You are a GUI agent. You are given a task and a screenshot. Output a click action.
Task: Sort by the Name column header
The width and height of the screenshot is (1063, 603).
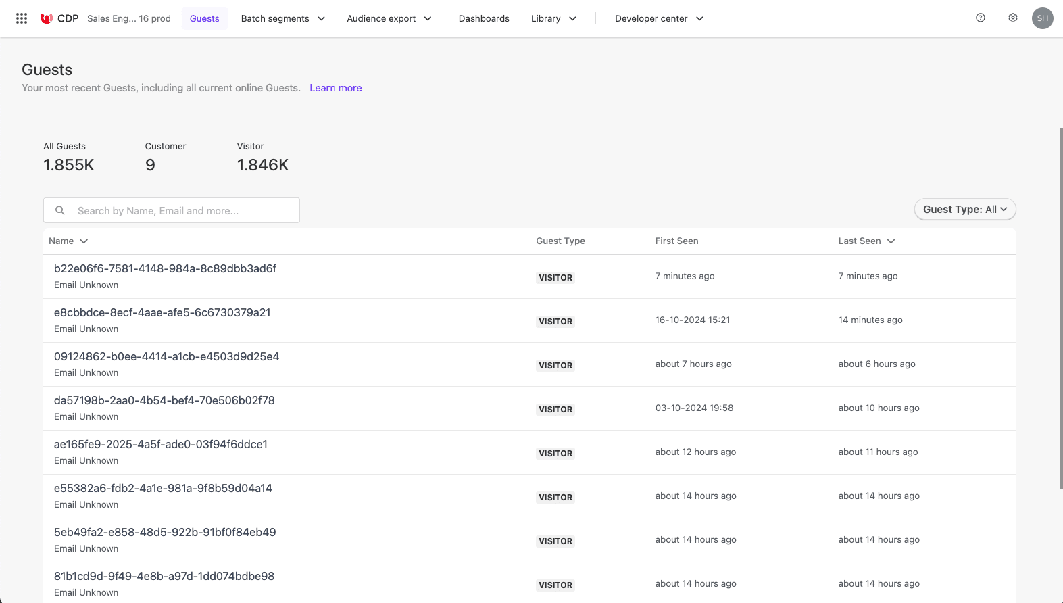click(68, 241)
